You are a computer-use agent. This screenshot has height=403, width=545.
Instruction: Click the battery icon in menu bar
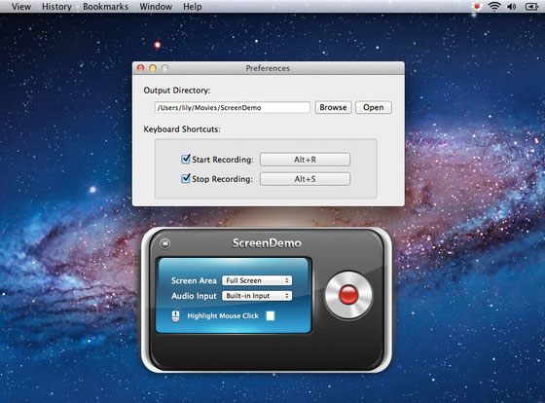531,6
